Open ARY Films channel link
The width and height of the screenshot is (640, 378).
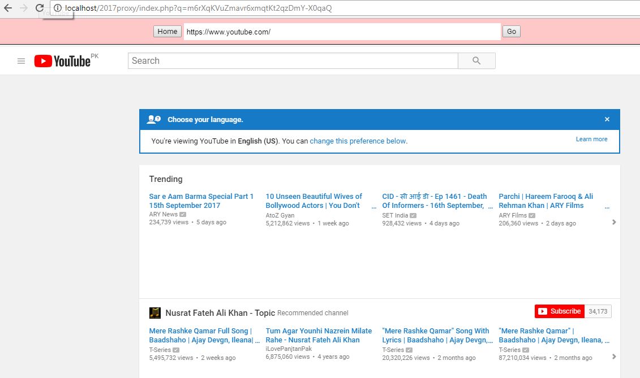point(513,216)
